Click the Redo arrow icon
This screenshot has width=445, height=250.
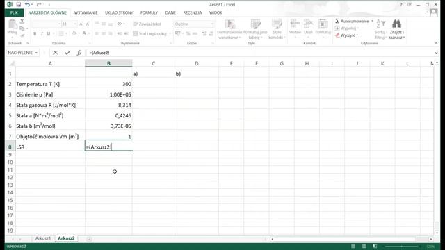39,5
